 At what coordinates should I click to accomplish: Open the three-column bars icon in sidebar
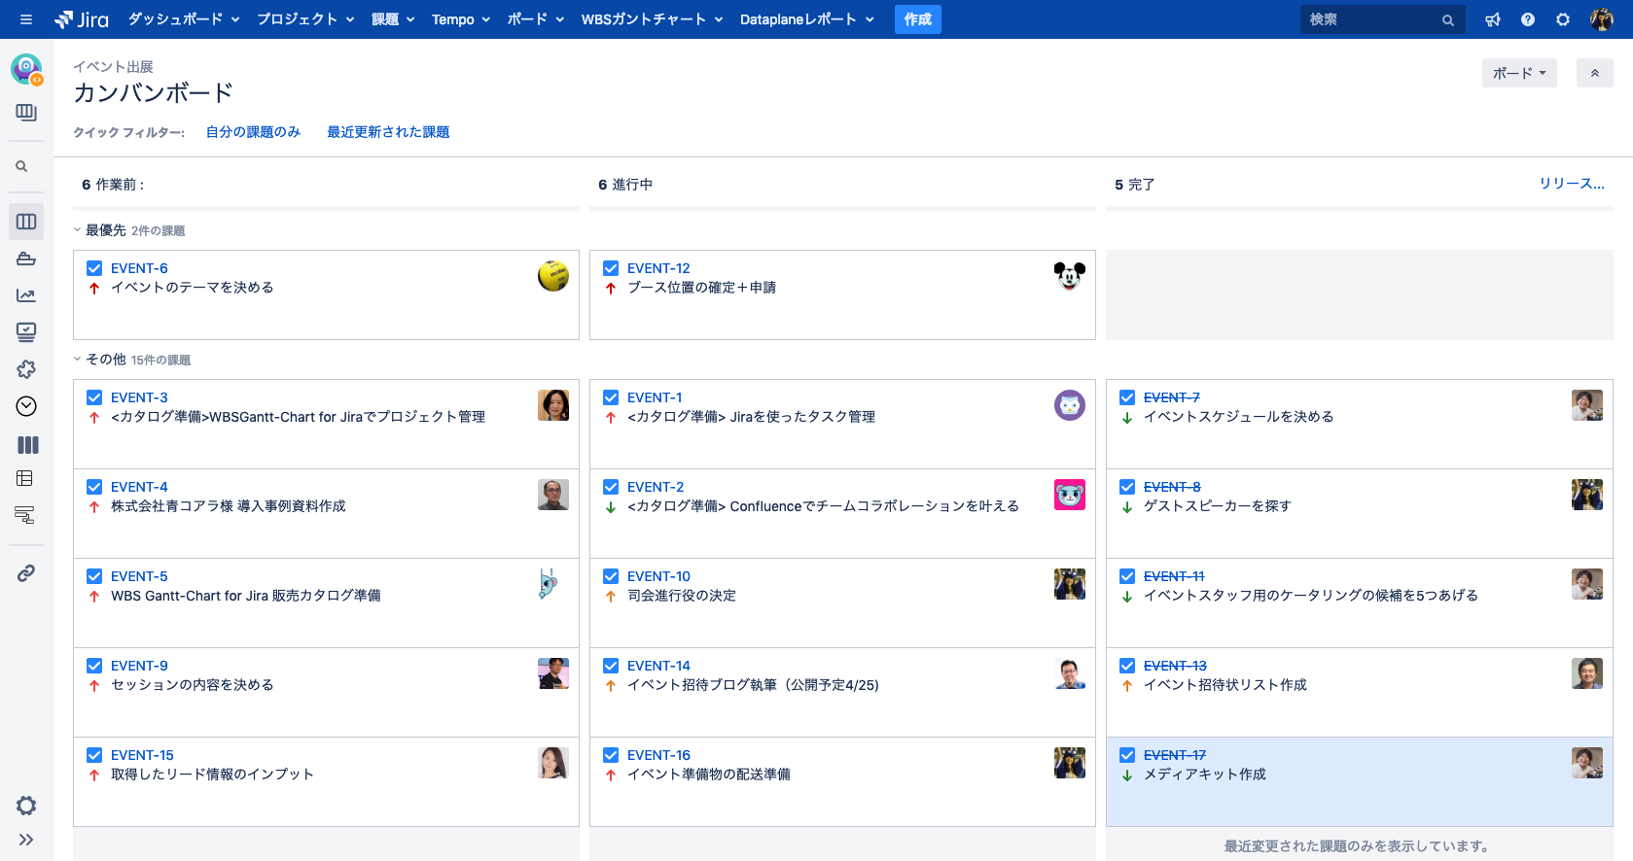(28, 445)
